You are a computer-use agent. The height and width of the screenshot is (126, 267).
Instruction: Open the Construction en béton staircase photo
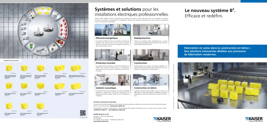coord(151,80)
